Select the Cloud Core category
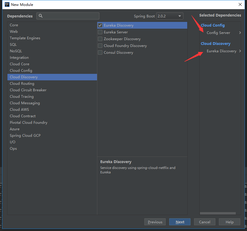The image size is (247, 231). [x=52, y=64]
